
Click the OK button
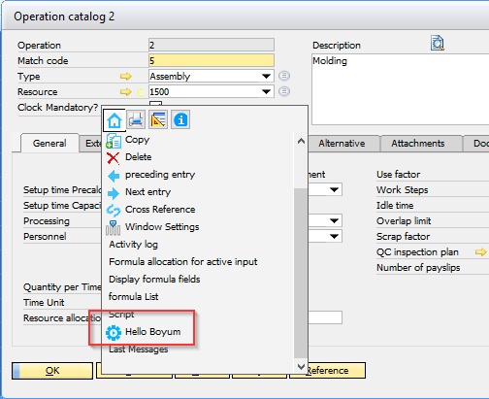point(52,371)
